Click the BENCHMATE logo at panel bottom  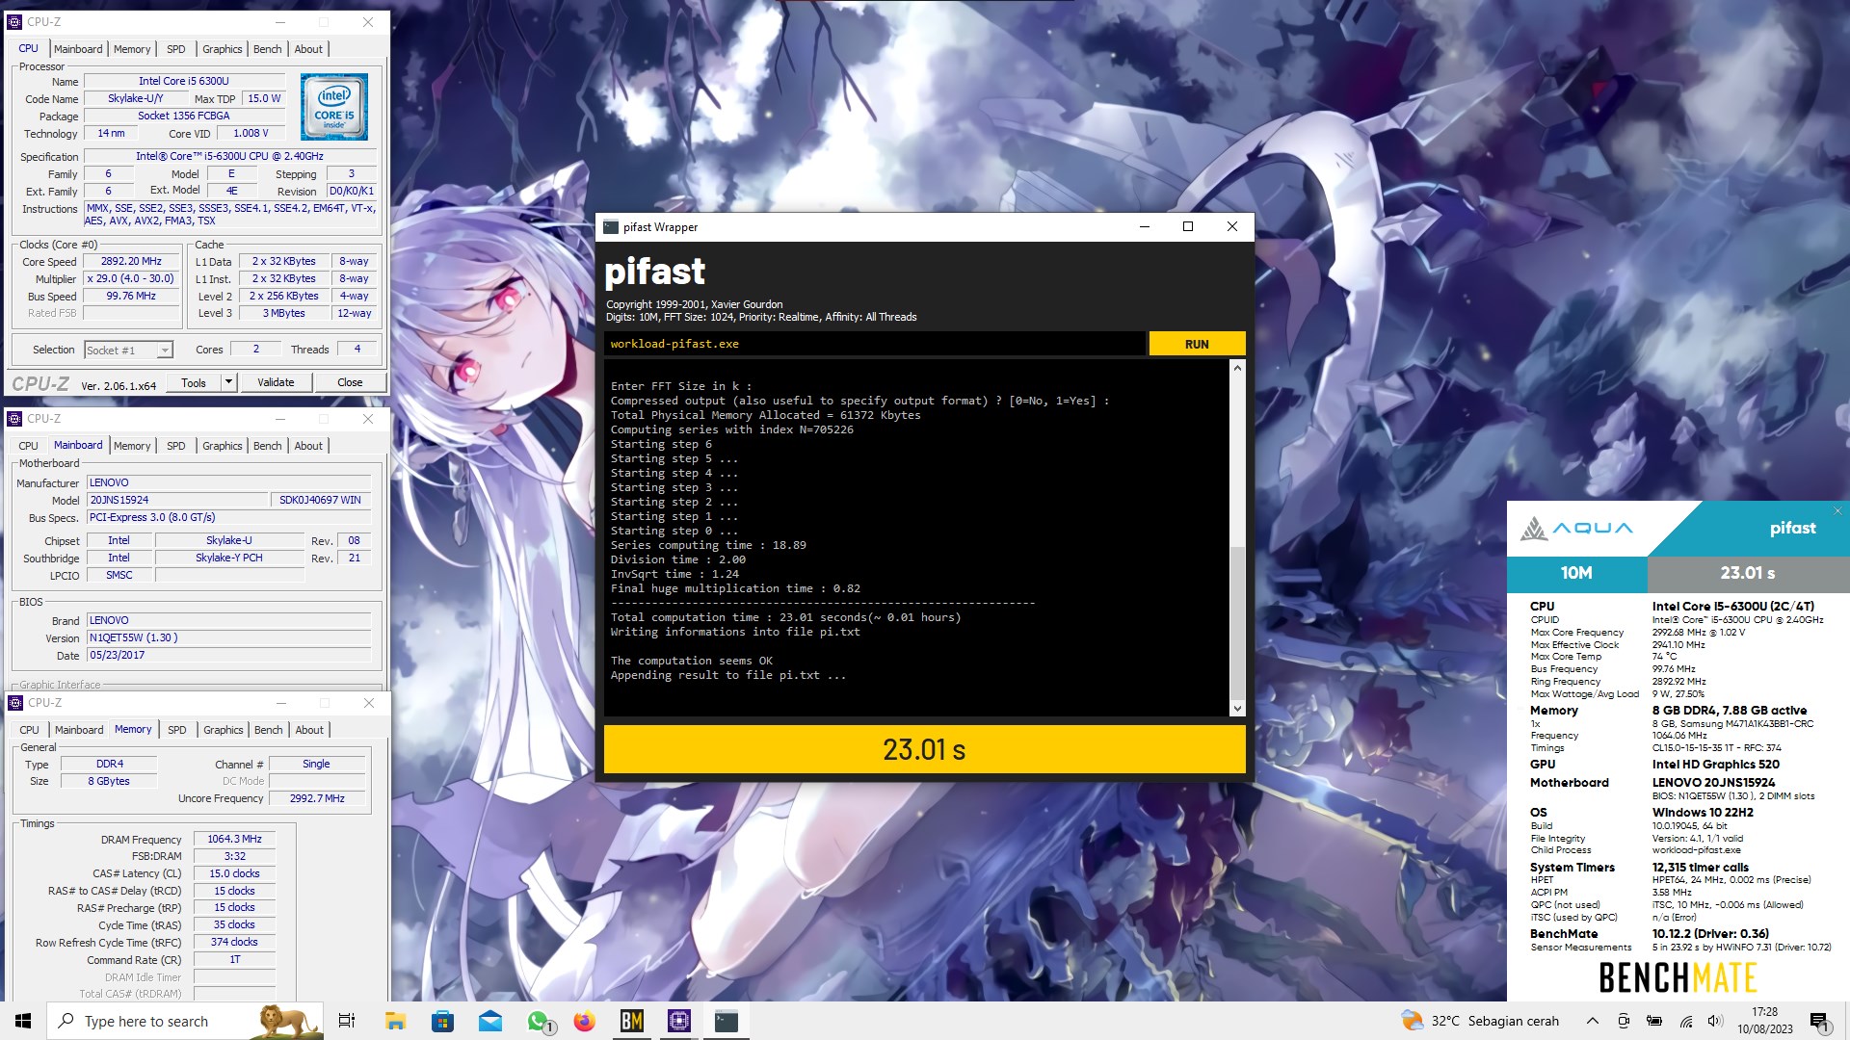click(x=1678, y=977)
